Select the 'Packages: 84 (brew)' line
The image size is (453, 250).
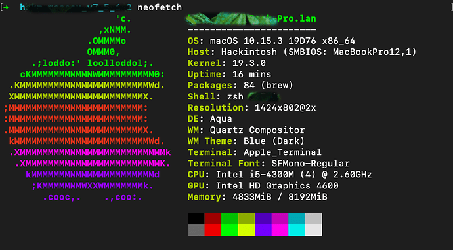[240, 86]
